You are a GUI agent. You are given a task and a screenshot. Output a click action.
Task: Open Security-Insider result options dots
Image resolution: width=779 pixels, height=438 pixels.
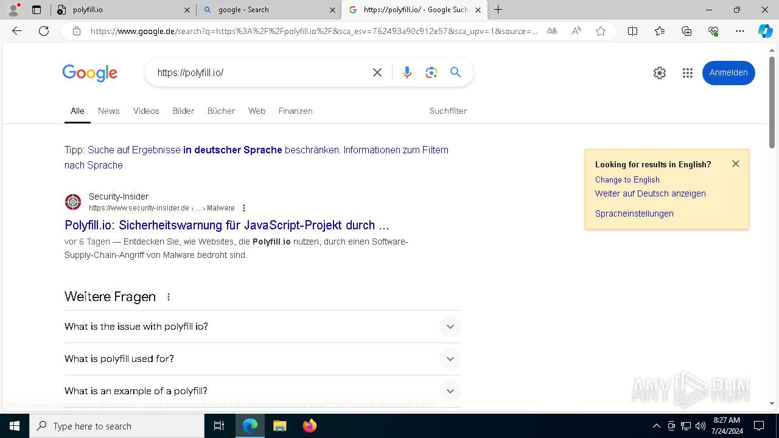244,208
